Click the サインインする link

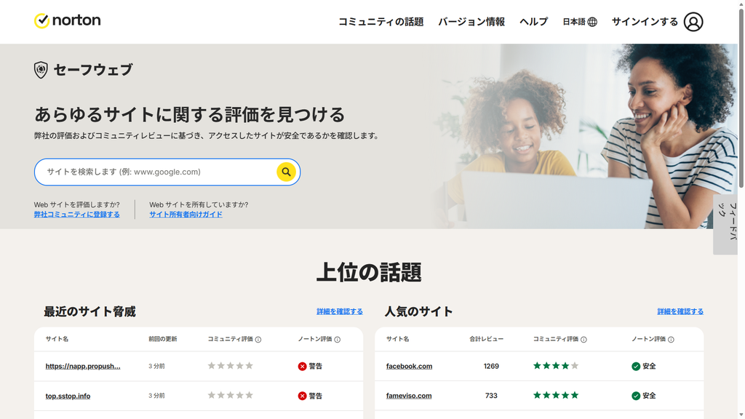coord(645,22)
